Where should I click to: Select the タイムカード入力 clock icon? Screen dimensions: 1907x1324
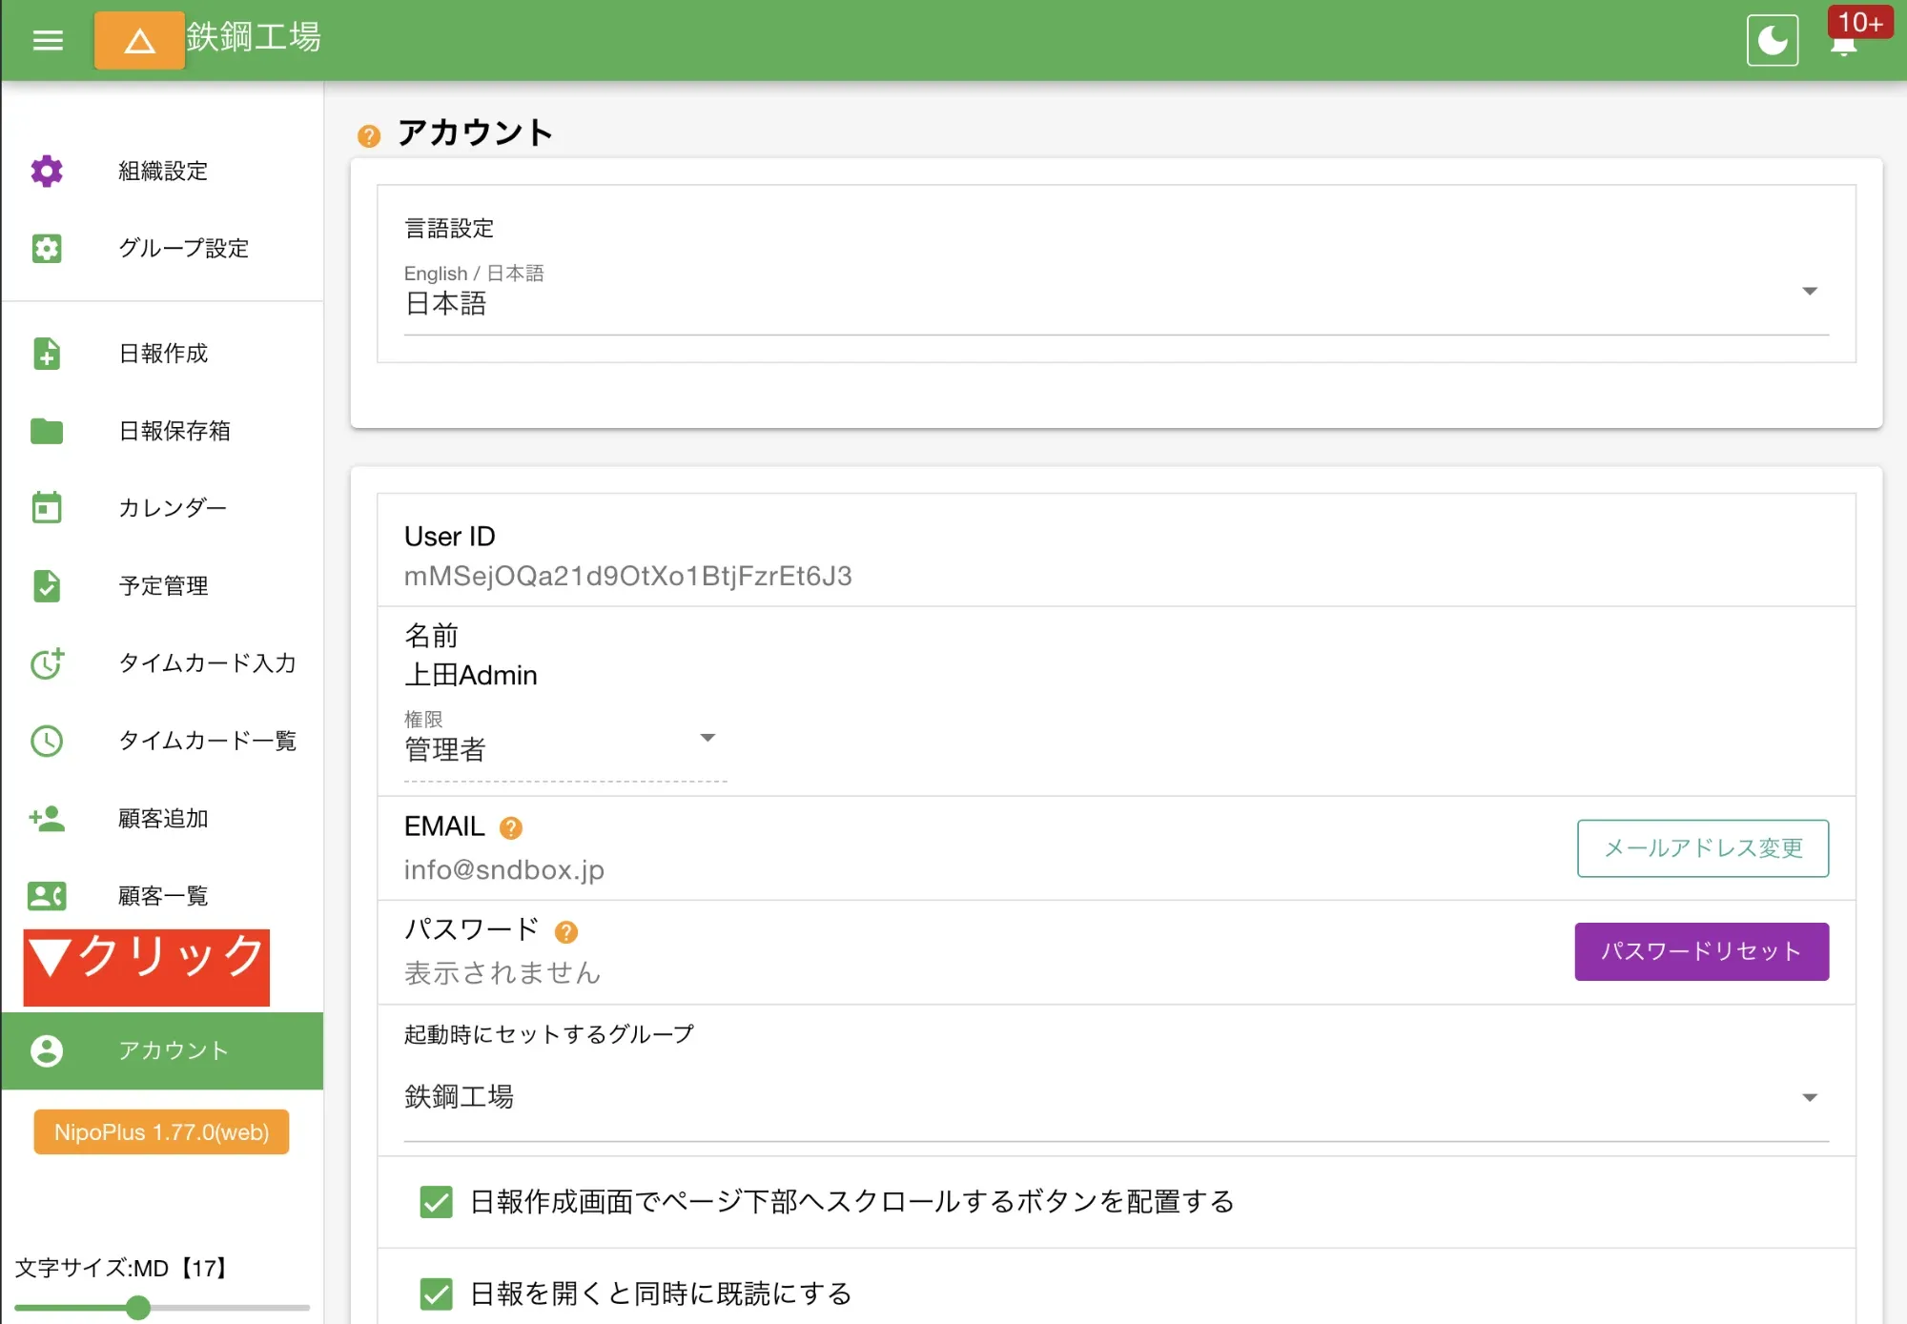(47, 663)
